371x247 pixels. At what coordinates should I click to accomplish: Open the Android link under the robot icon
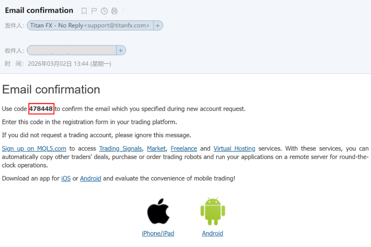point(212,233)
